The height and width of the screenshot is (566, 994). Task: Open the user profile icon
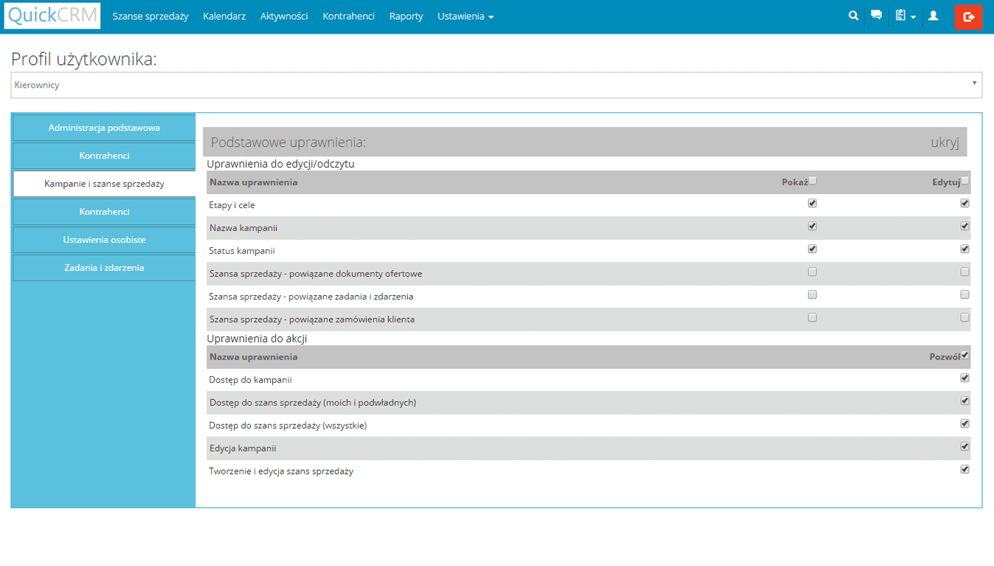933,15
